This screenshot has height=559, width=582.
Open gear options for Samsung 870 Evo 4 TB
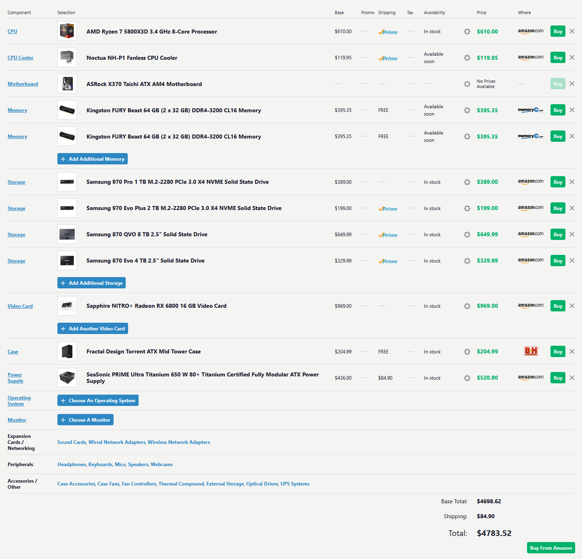click(467, 261)
